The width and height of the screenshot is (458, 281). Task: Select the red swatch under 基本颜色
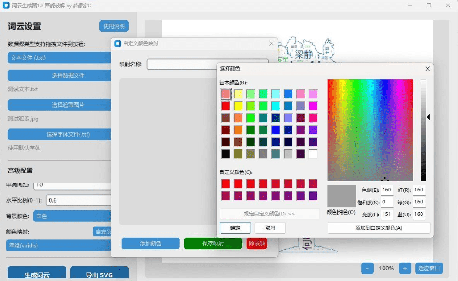tap(225, 106)
